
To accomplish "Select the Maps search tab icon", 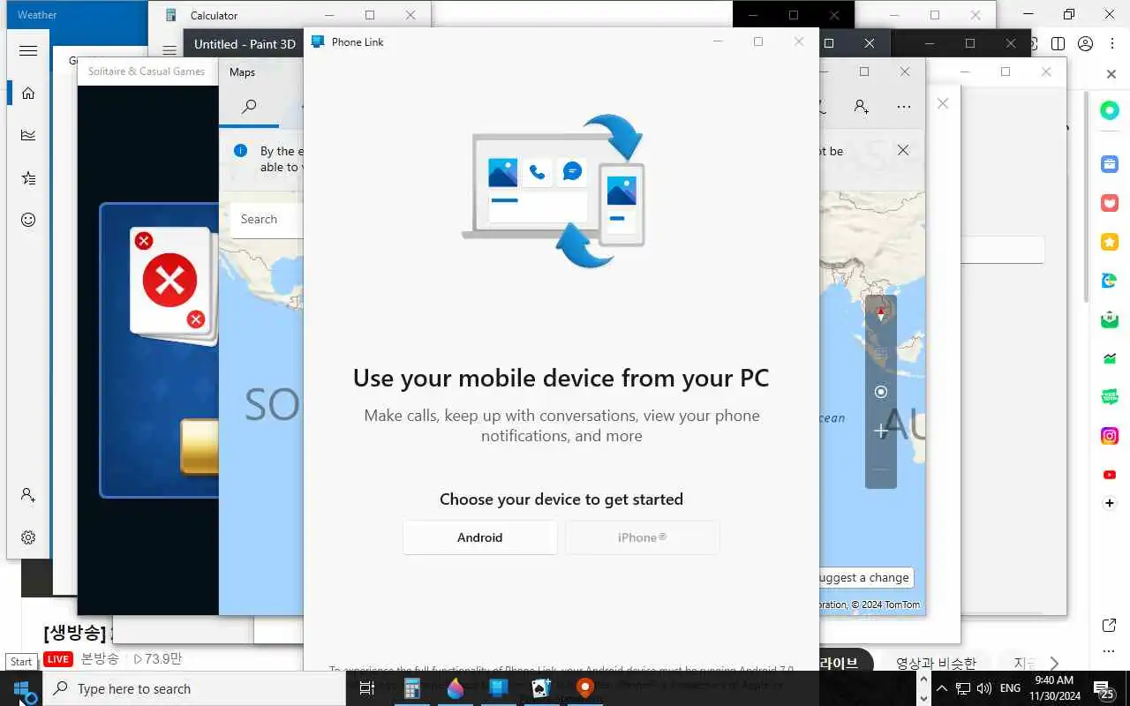I will (249, 107).
